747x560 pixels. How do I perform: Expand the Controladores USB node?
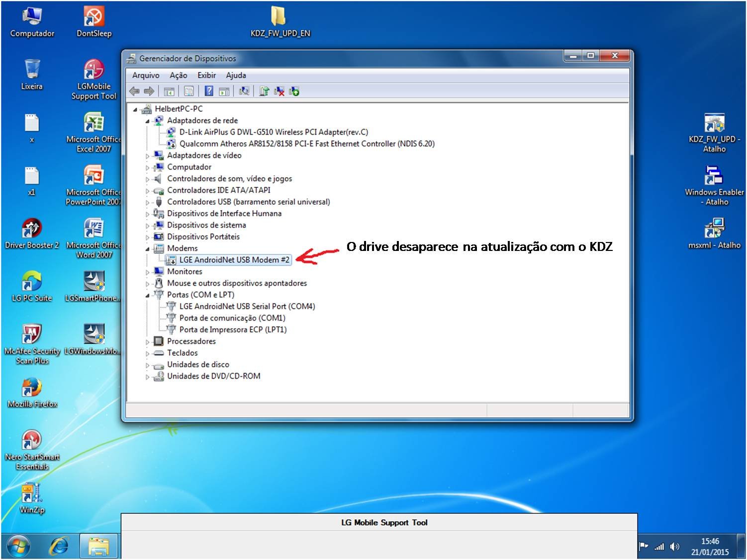[x=147, y=202]
